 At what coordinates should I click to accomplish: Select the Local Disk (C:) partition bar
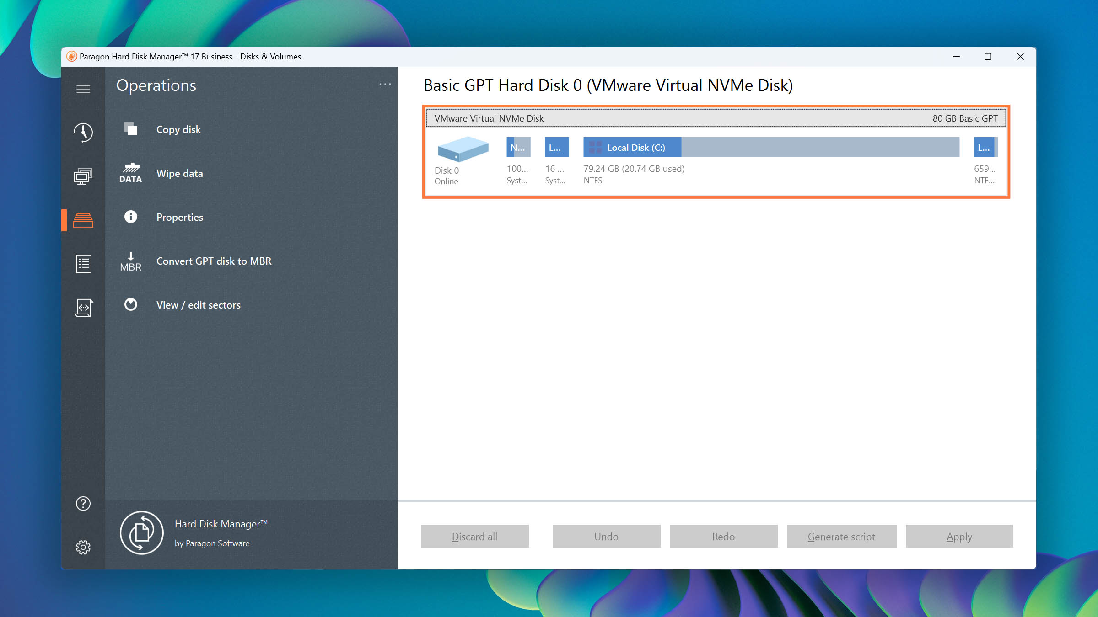tap(771, 147)
